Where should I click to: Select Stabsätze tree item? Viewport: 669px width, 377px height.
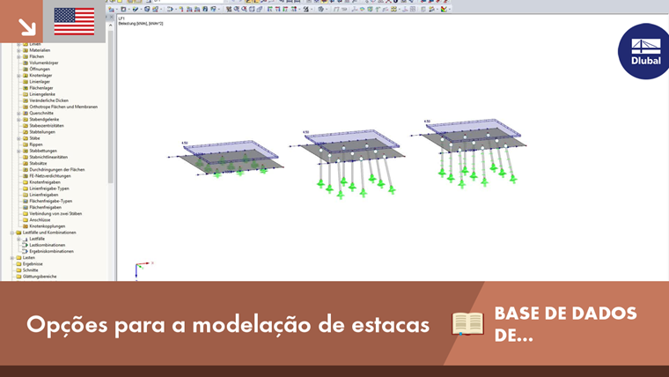click(38, 163)
